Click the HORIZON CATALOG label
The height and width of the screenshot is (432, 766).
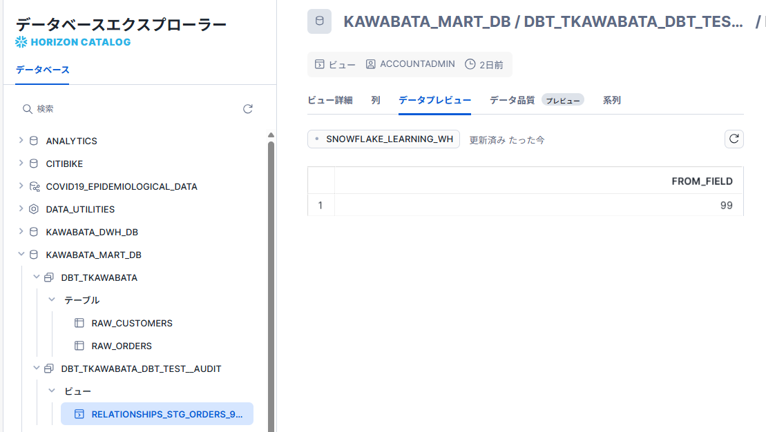tap(81, 42)
